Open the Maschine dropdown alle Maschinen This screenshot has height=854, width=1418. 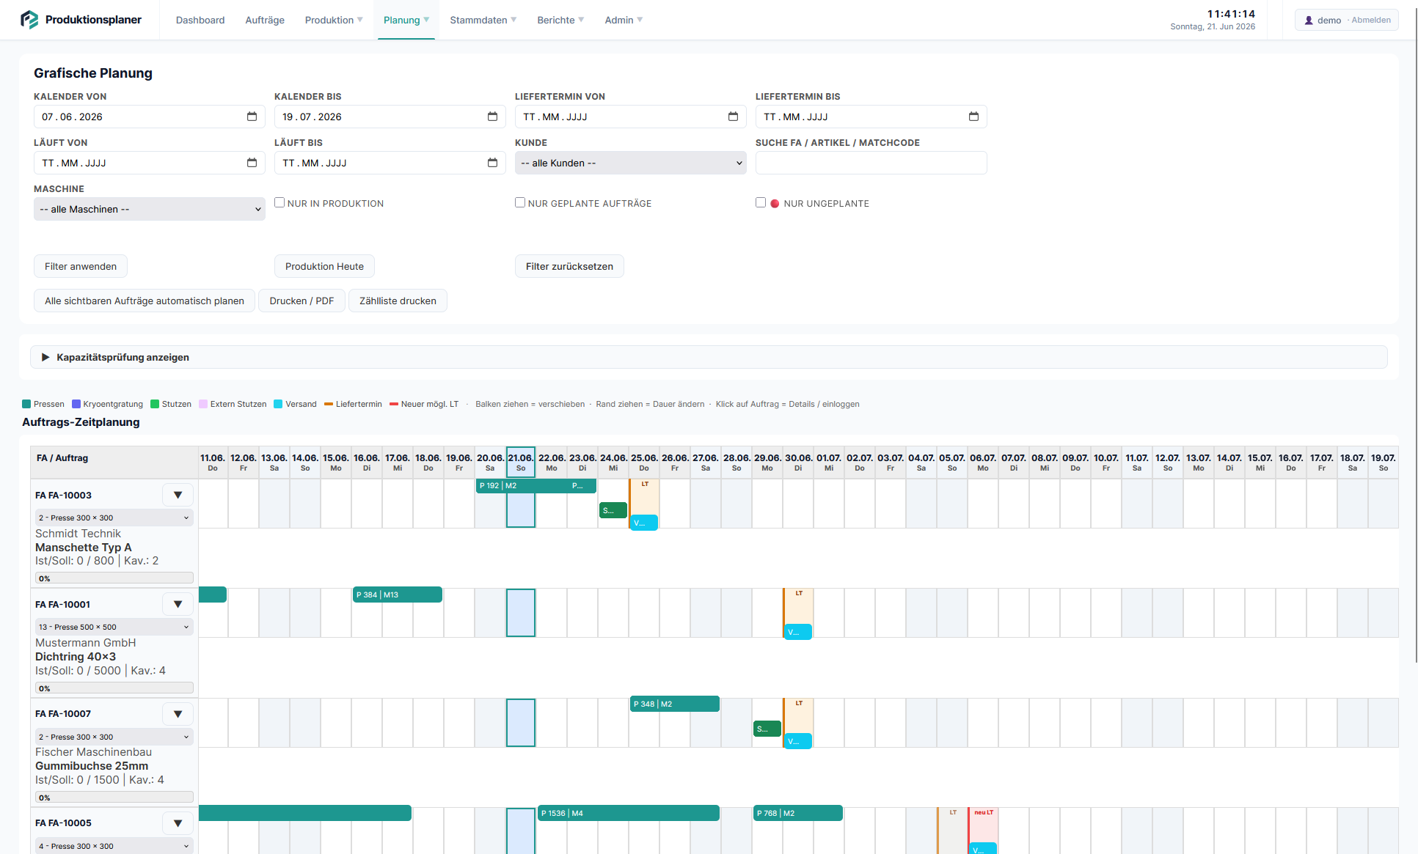[150, 209]
